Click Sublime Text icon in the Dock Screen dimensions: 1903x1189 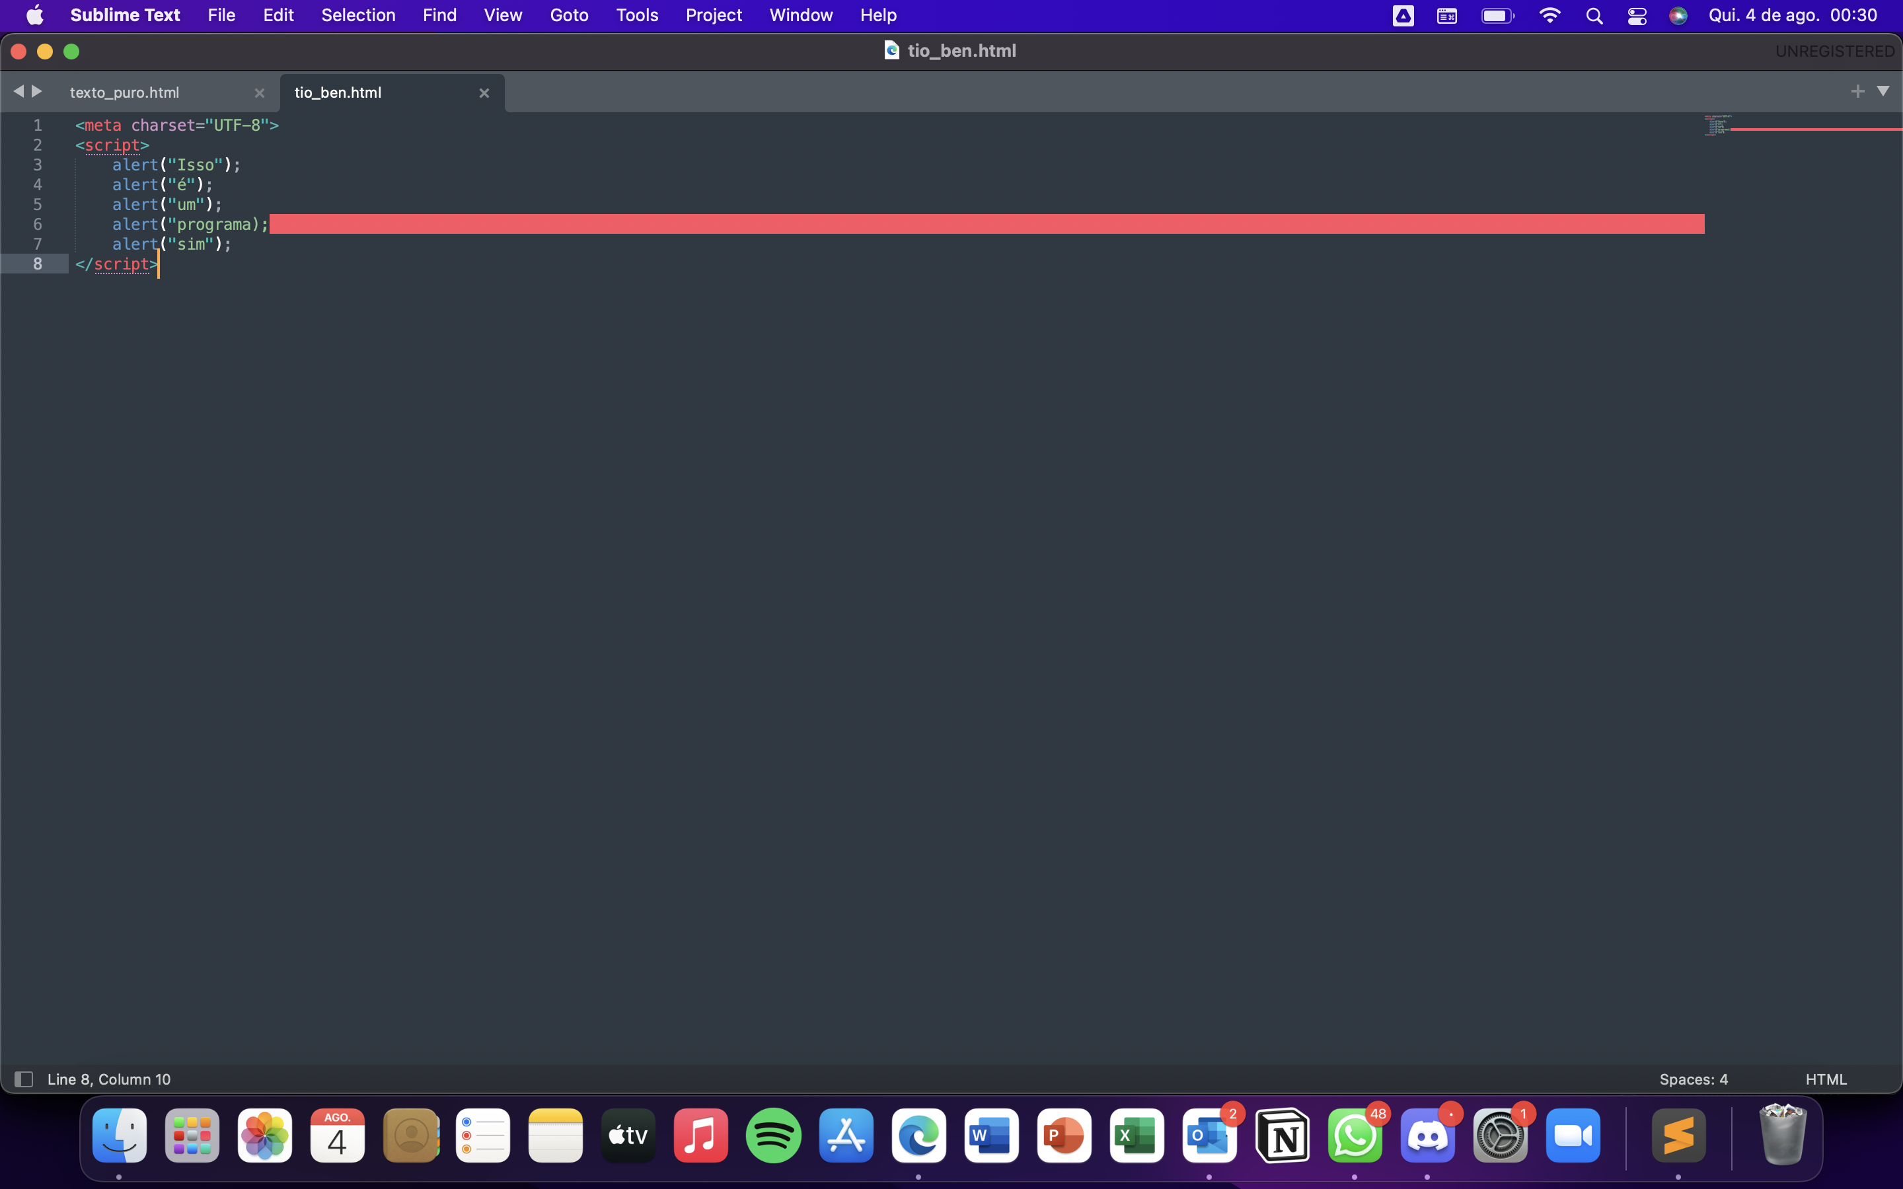1679,1135
